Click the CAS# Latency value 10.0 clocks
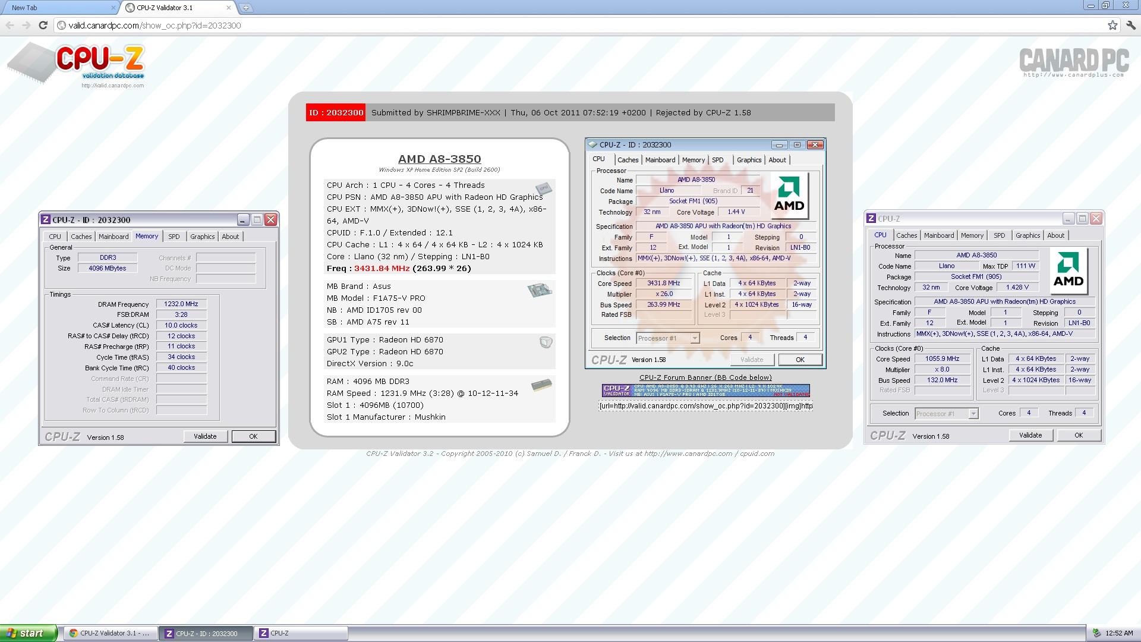This screenshot has height=642, width=1141. point(181,325)
